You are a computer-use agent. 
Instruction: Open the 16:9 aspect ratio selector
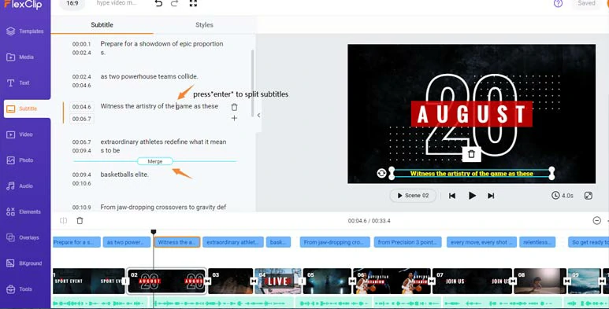[x=72, y=3]
